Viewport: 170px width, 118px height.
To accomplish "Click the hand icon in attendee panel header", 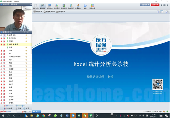I will (25, 32).
